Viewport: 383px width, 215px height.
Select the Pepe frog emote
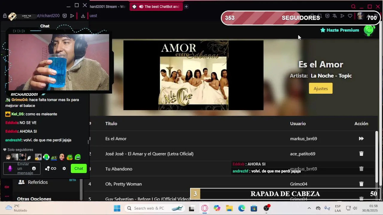[x=54, y=157]
